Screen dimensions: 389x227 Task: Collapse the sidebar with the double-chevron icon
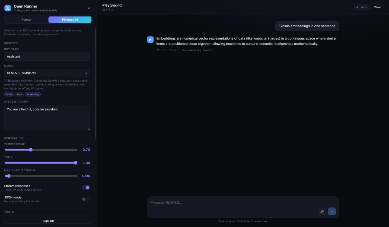tap(89, 8)
